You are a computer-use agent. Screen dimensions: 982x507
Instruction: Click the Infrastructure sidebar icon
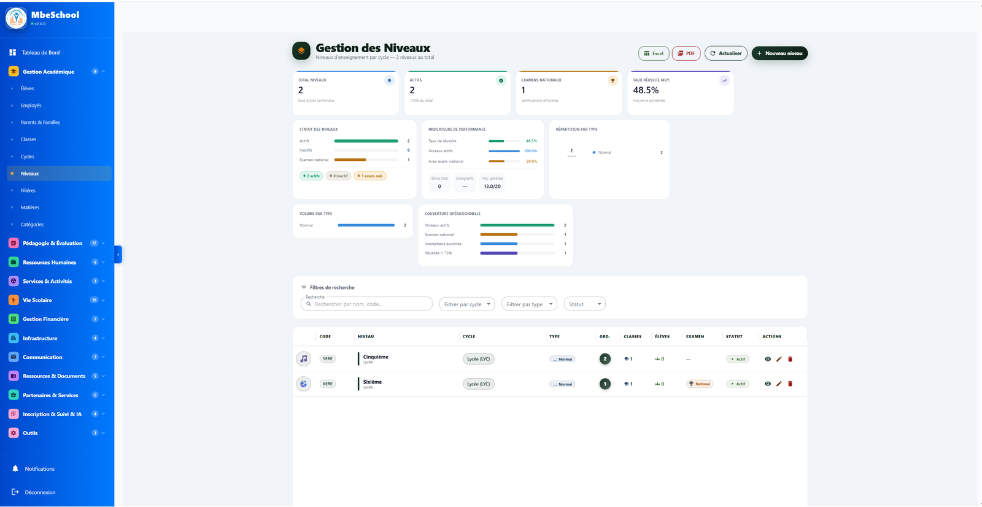tap(14, 338)
